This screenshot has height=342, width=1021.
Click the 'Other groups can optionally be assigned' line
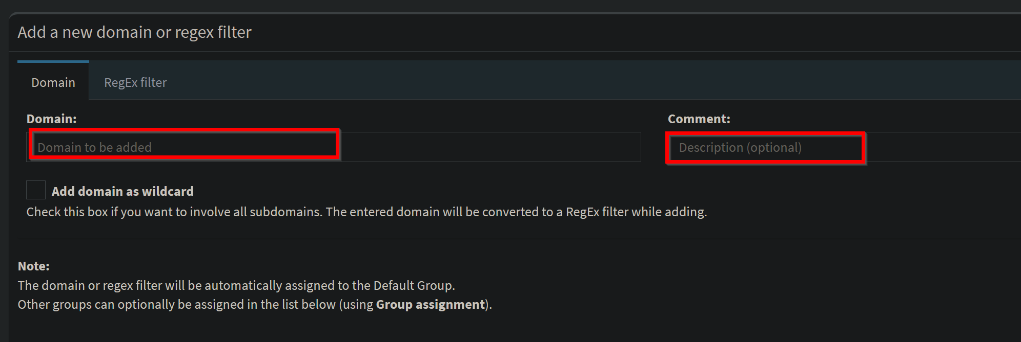255,305
